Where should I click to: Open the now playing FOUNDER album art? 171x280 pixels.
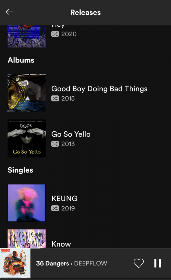15,263
